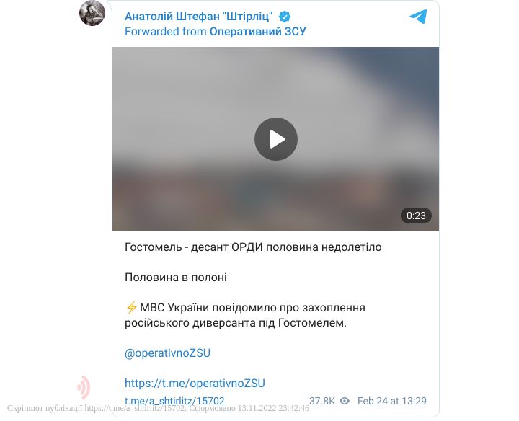
Task: Click the 37.8K views counter
Action: tap(322, 401)
